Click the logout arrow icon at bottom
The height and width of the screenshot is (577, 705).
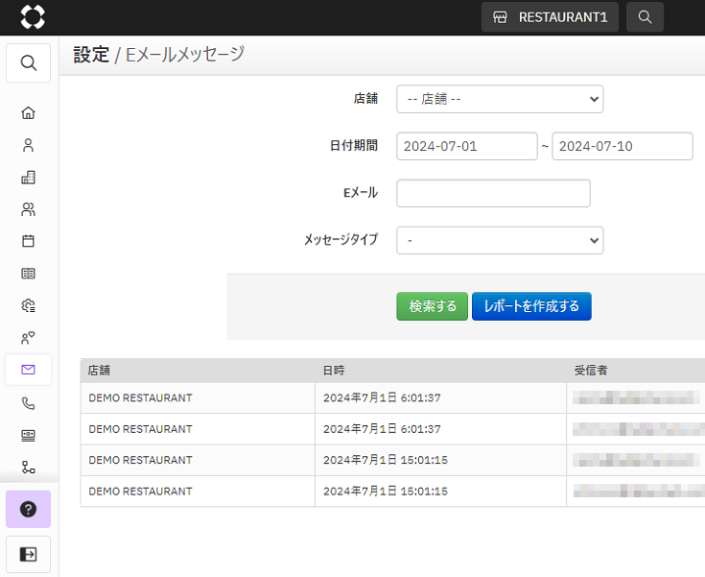pos(28,554)
